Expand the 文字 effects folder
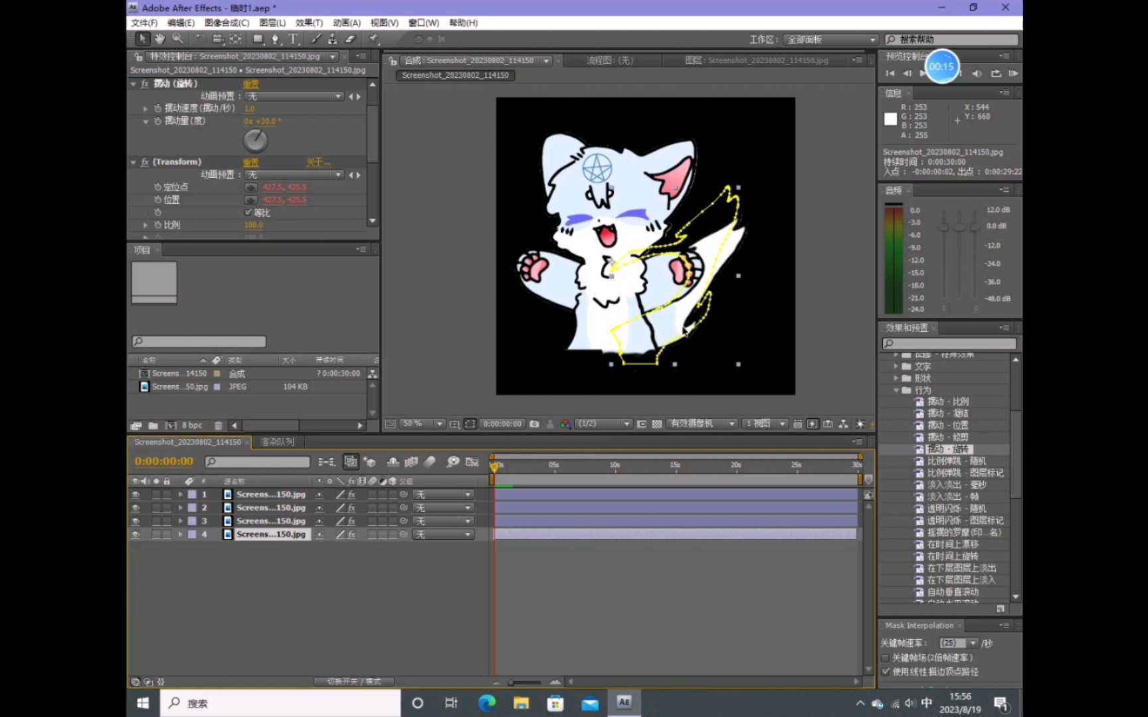This screenshot has width=1148, height=717. point(896,366)
